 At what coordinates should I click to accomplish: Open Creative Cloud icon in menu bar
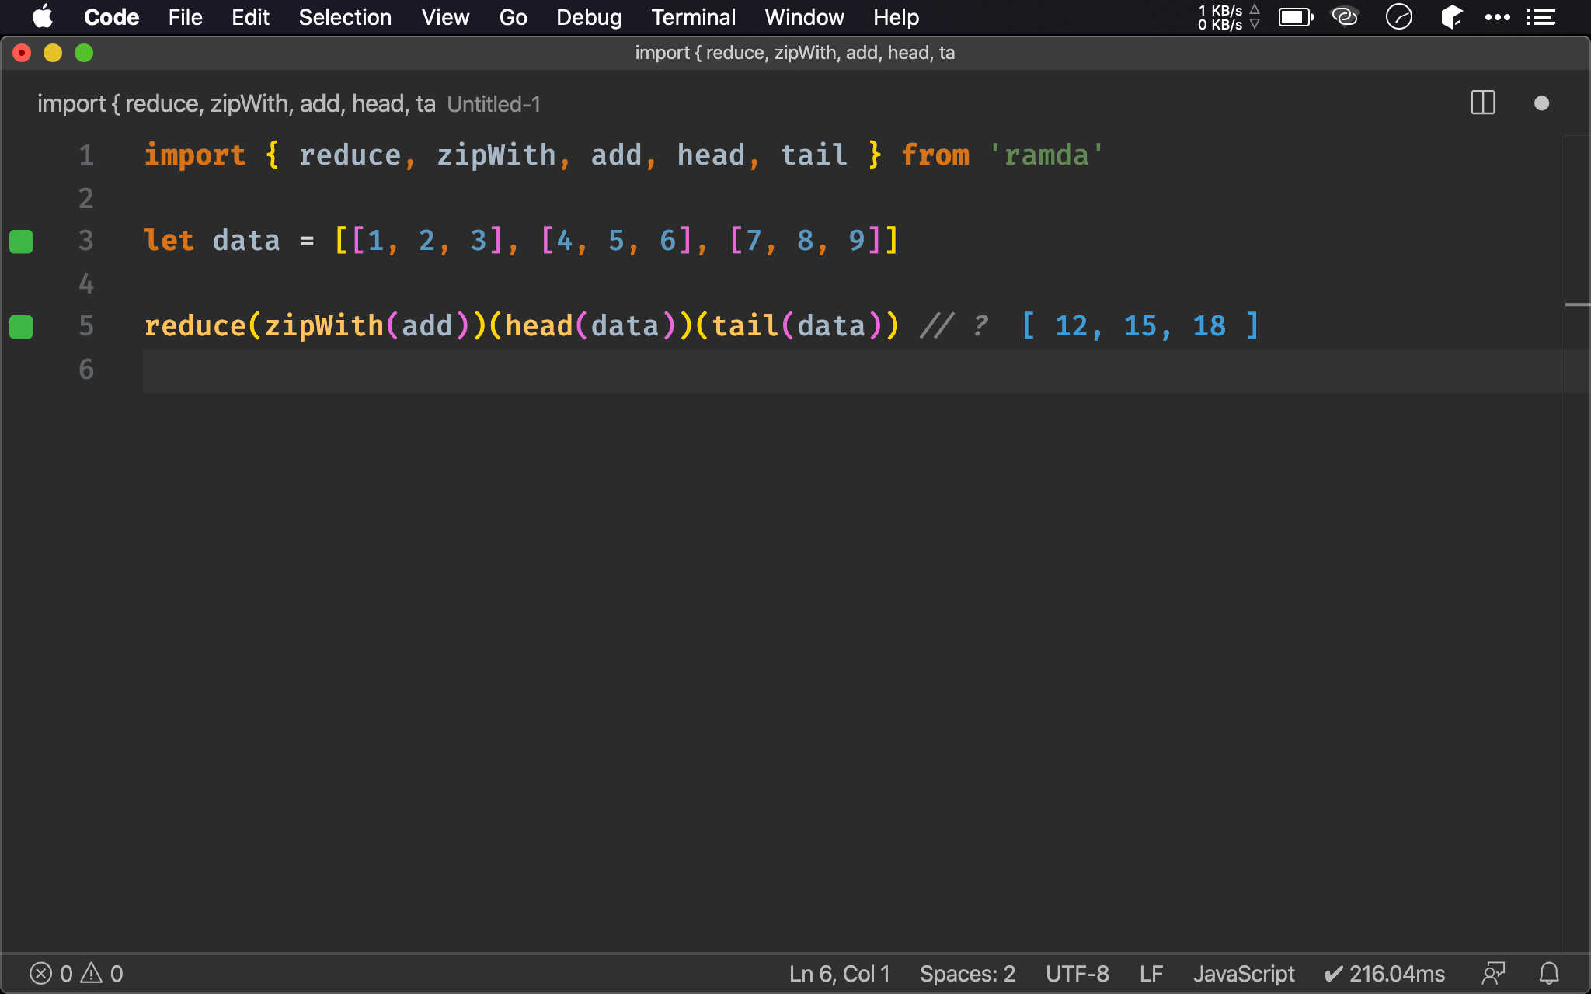coord(1345,16)
